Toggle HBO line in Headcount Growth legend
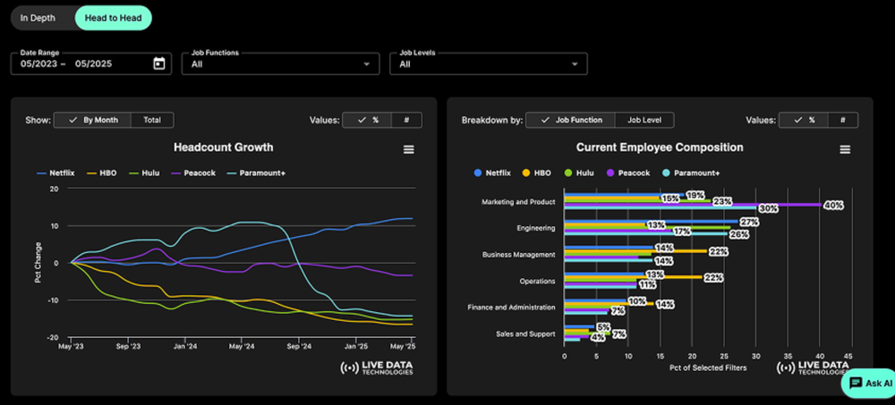 click(x=102, y=173)
